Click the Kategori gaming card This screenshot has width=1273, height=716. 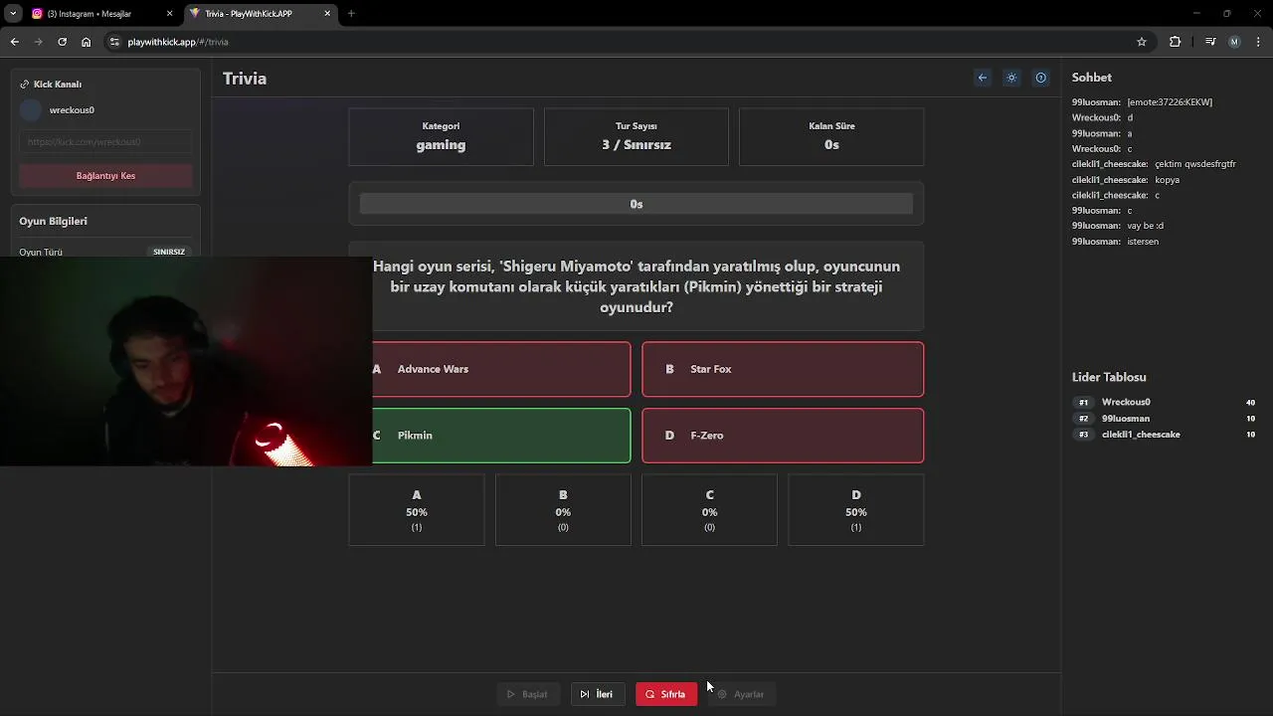[x=441, y=136]
